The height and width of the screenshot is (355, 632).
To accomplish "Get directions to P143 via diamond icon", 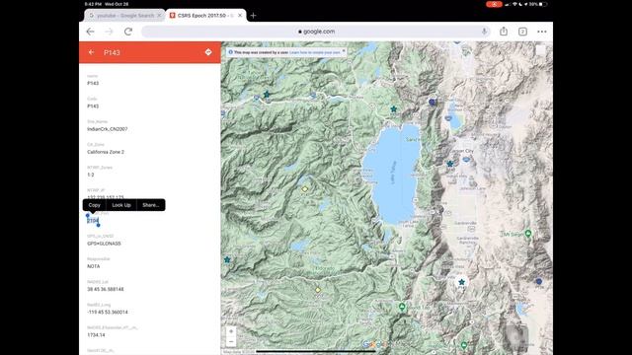I will coord(208,52).
